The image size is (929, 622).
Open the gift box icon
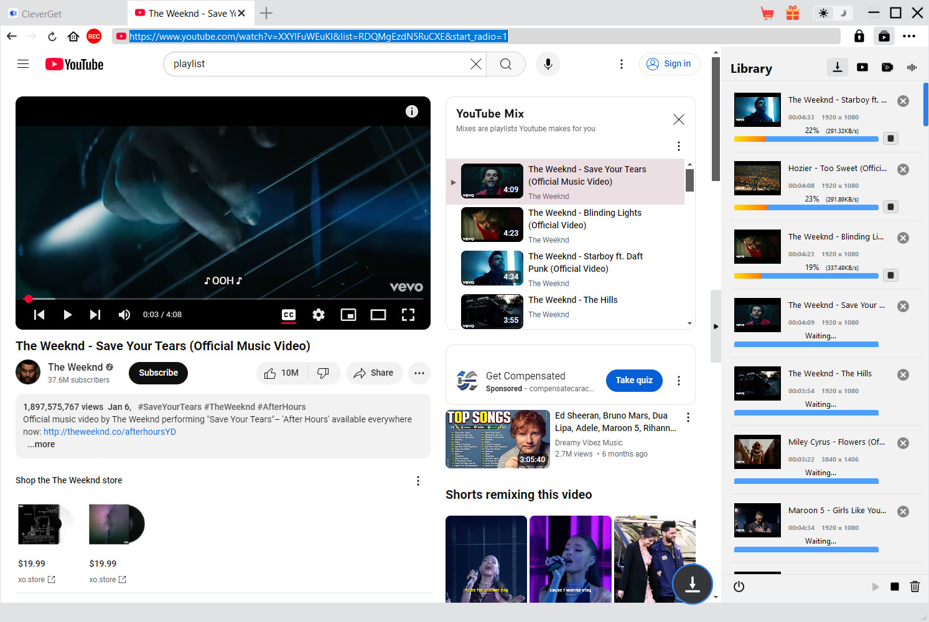click(793, 13)
